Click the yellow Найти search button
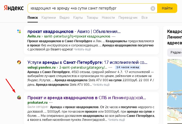The height and width of the screenshot is (124, 182). [167, 8]
